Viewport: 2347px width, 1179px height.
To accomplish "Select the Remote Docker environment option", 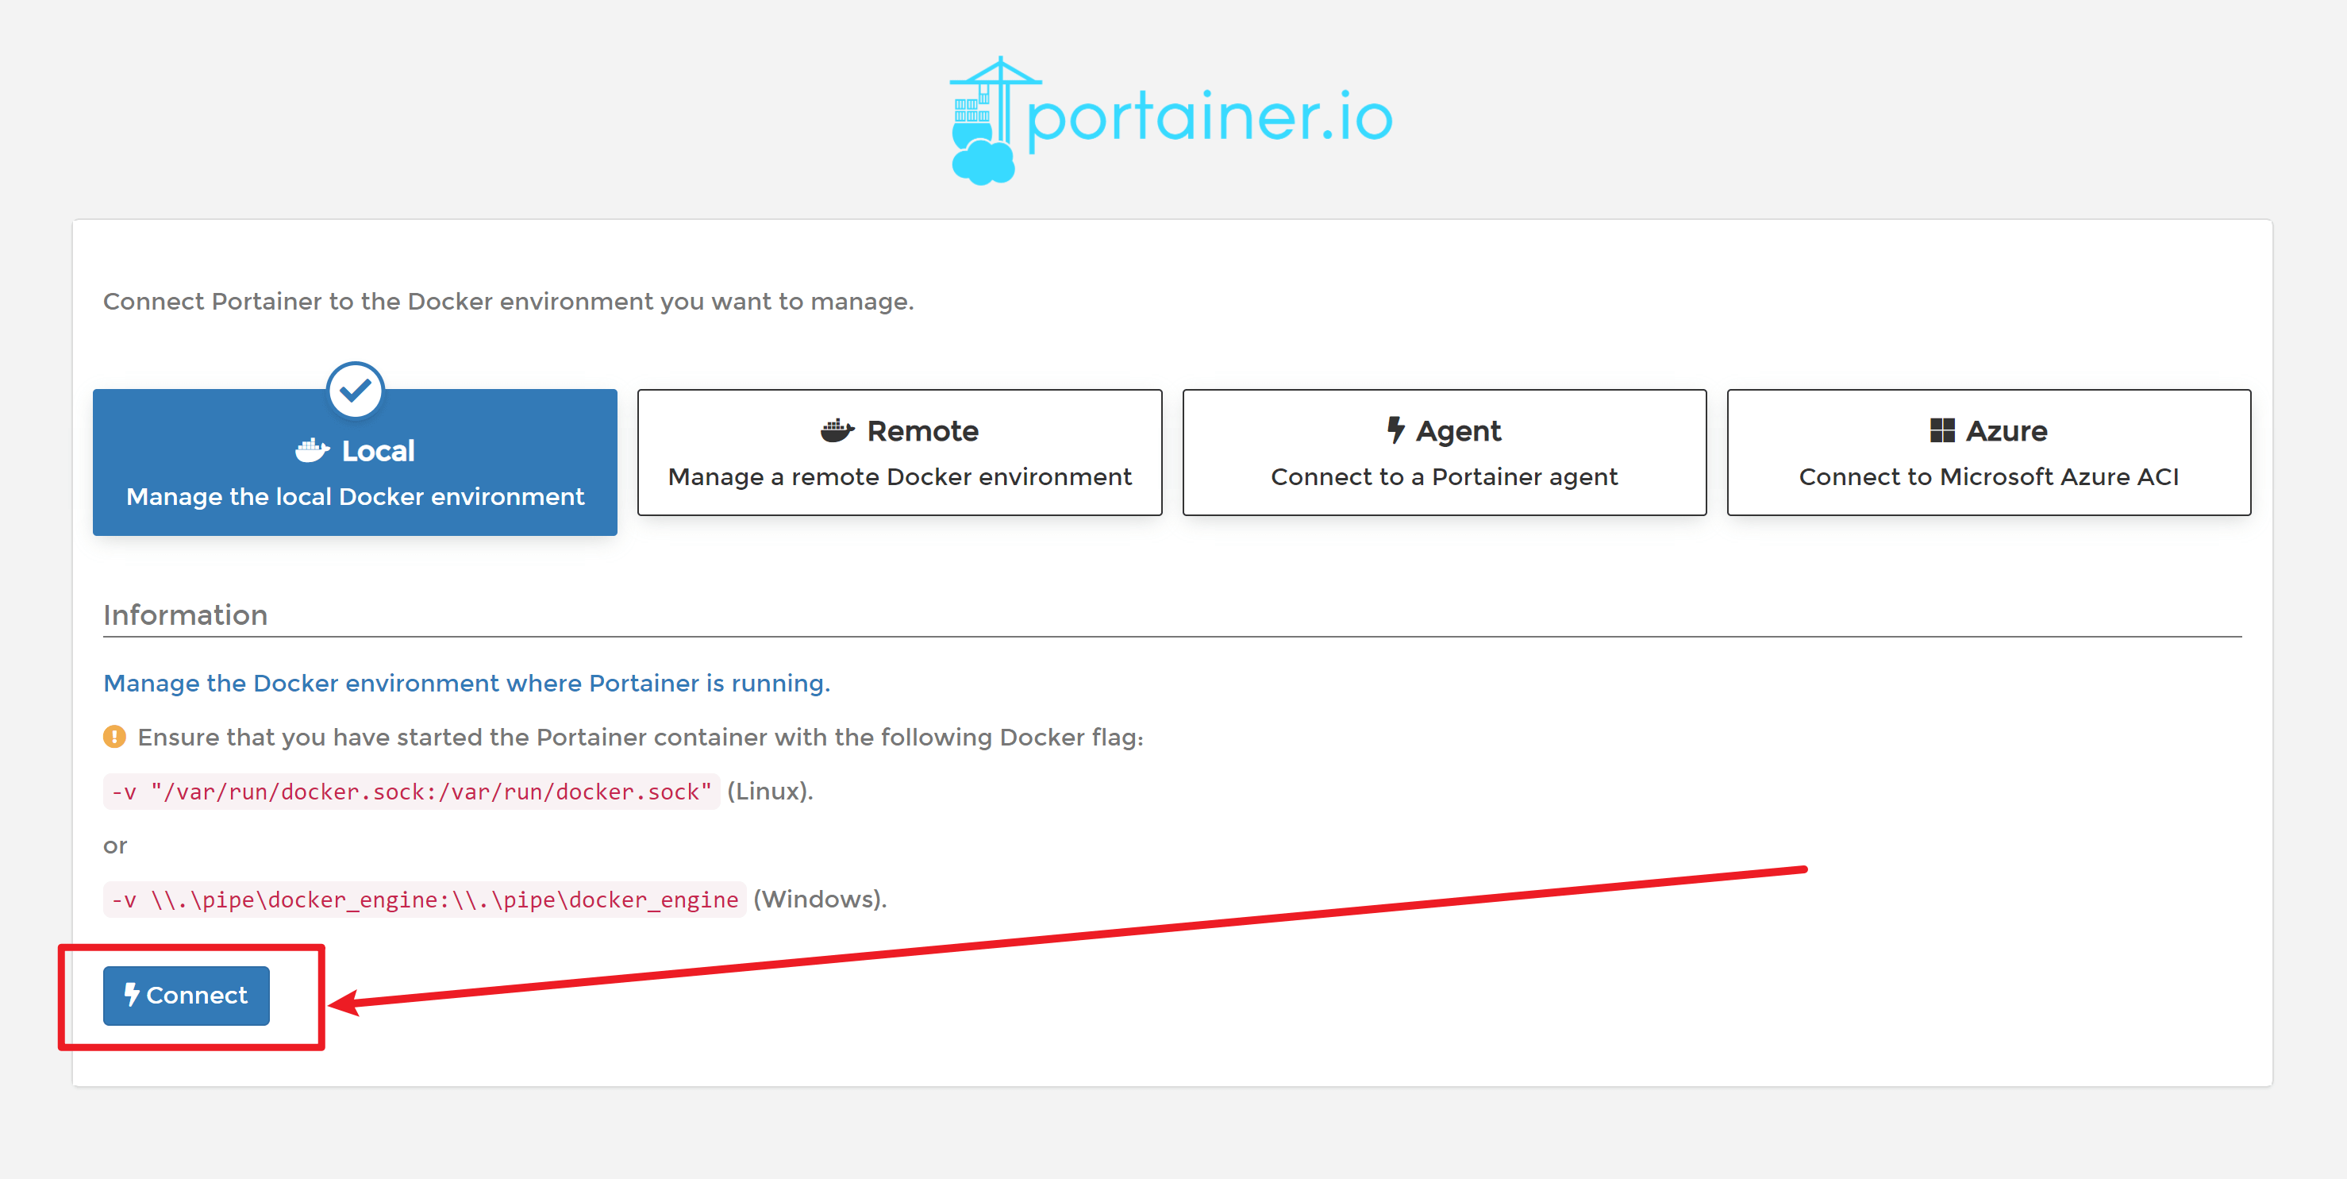I will tap(899, 453).
